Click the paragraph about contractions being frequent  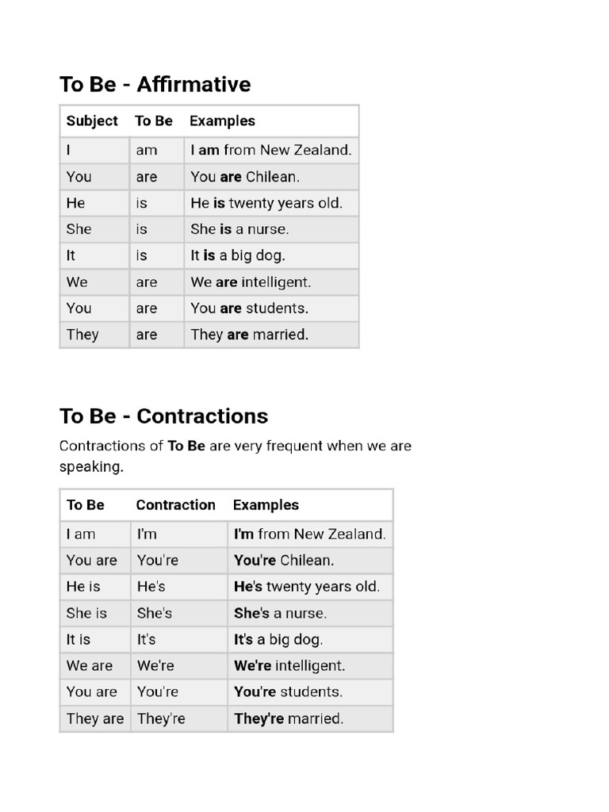click(235, 456)
